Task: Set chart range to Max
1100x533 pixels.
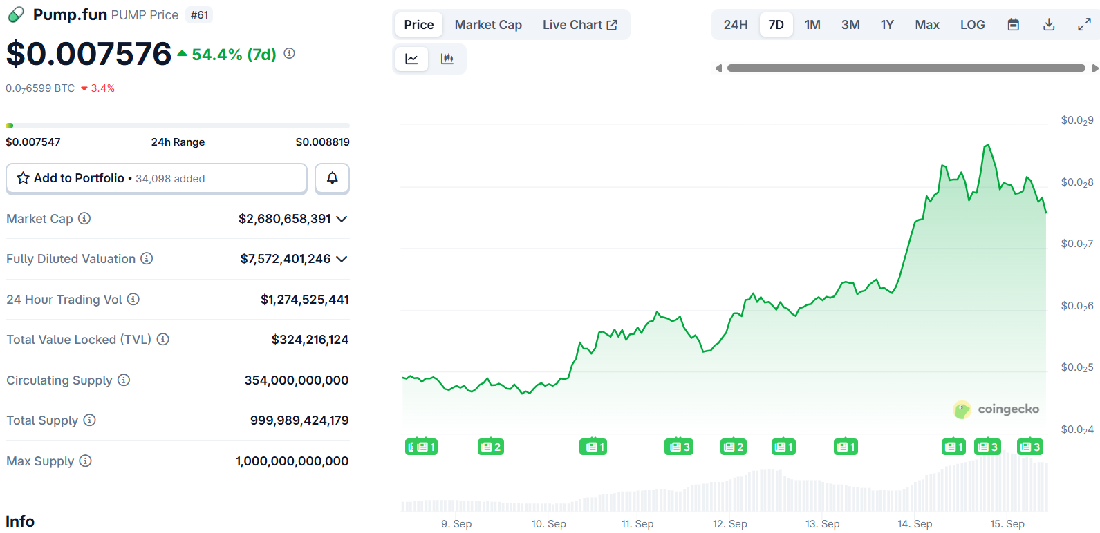Action: (927, 25)
